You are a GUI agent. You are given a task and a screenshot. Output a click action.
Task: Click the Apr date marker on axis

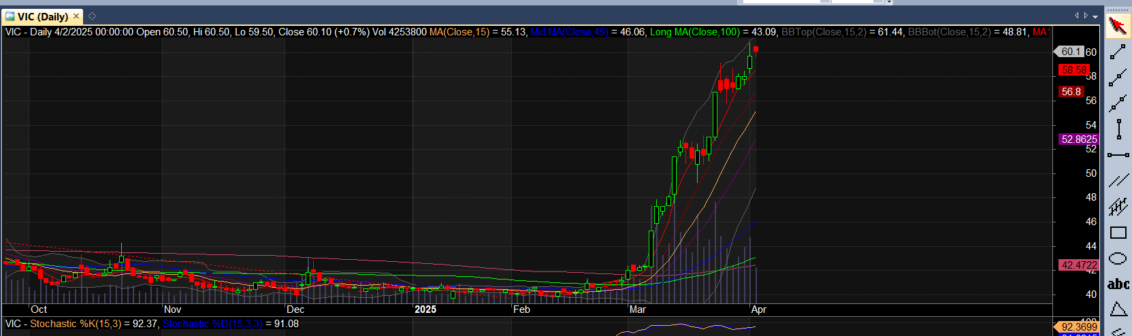pyautogui.click(x=758, y=309)
